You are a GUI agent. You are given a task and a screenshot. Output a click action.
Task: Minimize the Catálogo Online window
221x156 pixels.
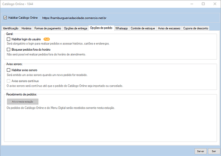(192, 4)
